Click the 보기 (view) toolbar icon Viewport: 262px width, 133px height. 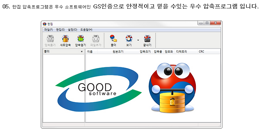click(129, 41)
